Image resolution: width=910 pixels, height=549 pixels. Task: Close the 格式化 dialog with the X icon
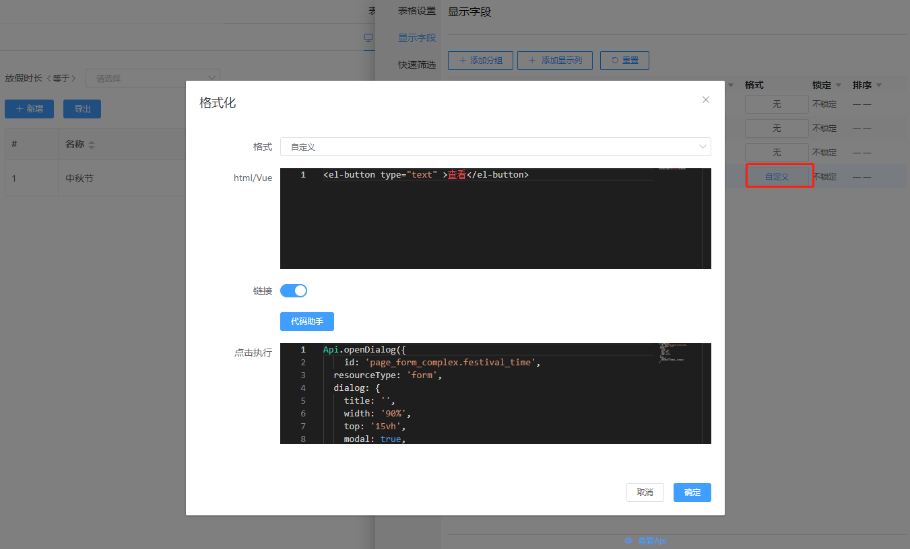pos(706,100)
